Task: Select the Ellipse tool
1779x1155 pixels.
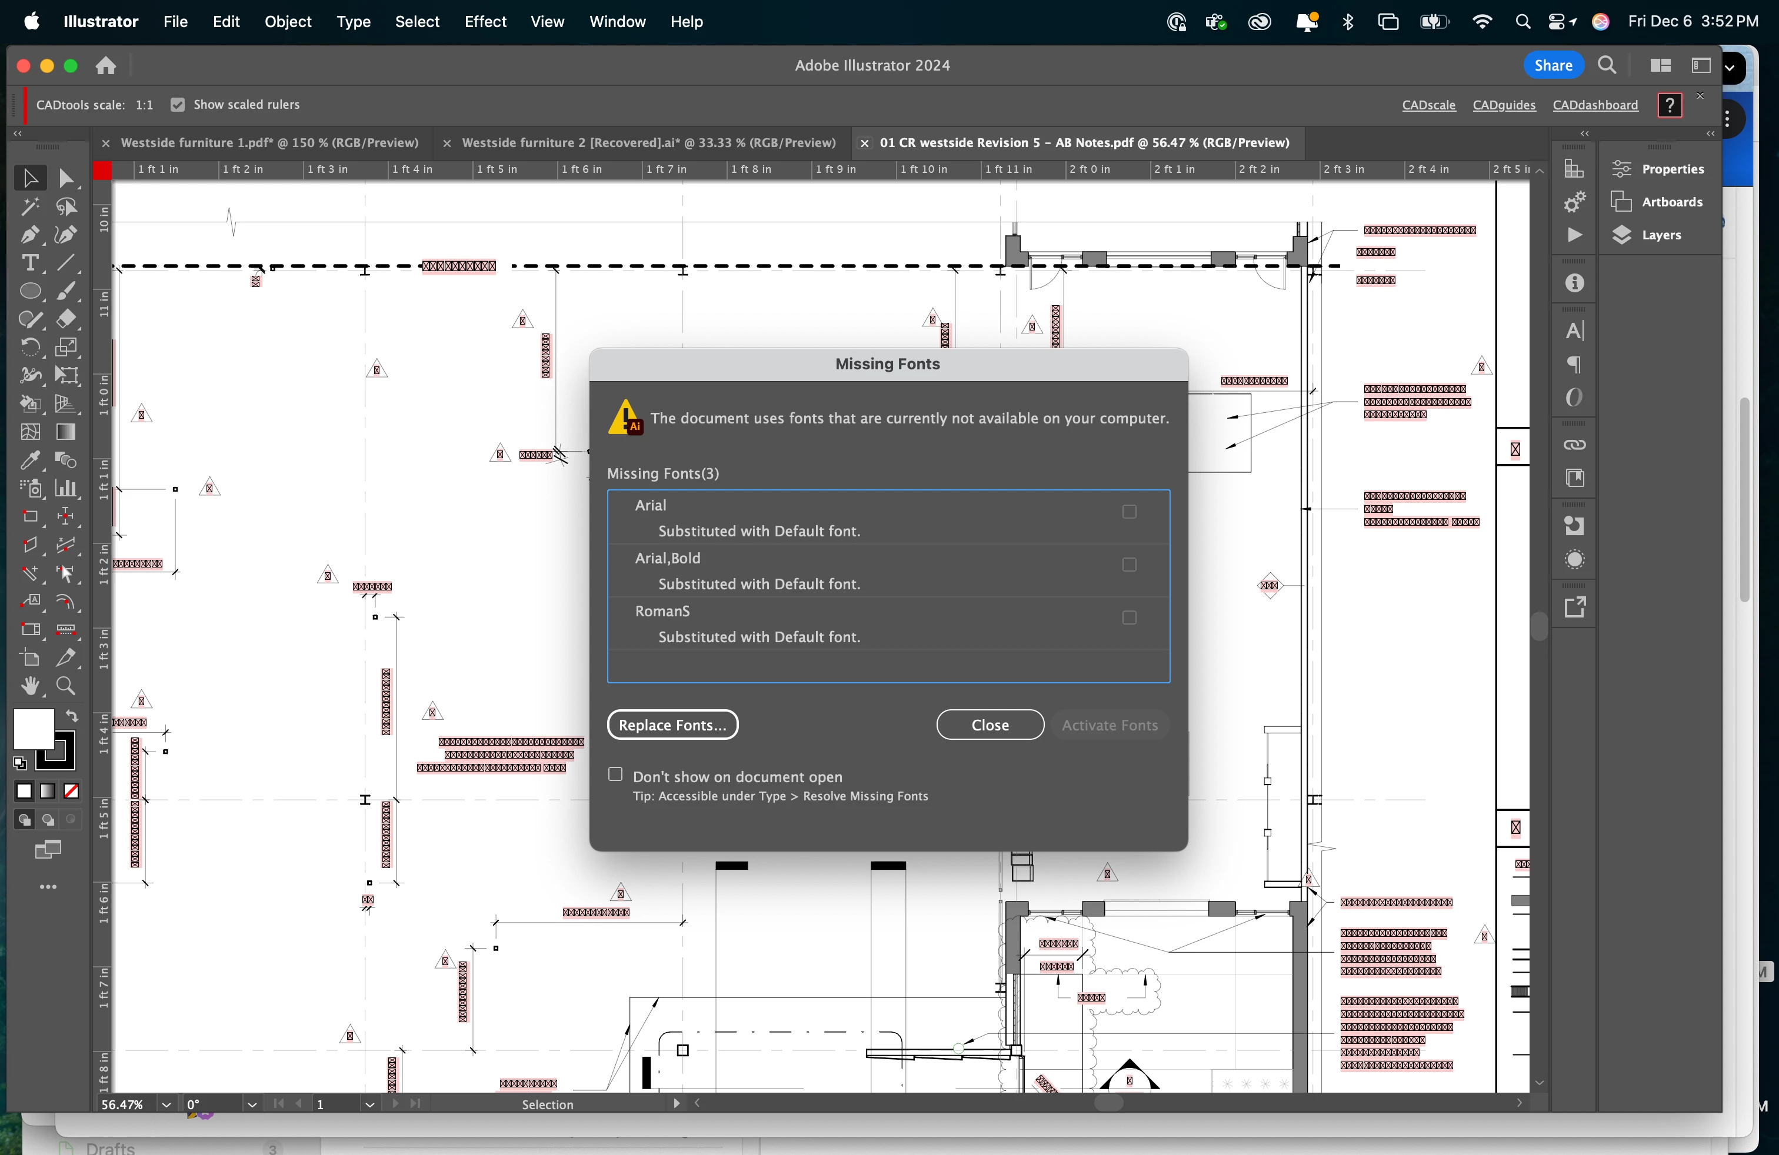Action: coord(29,291)
